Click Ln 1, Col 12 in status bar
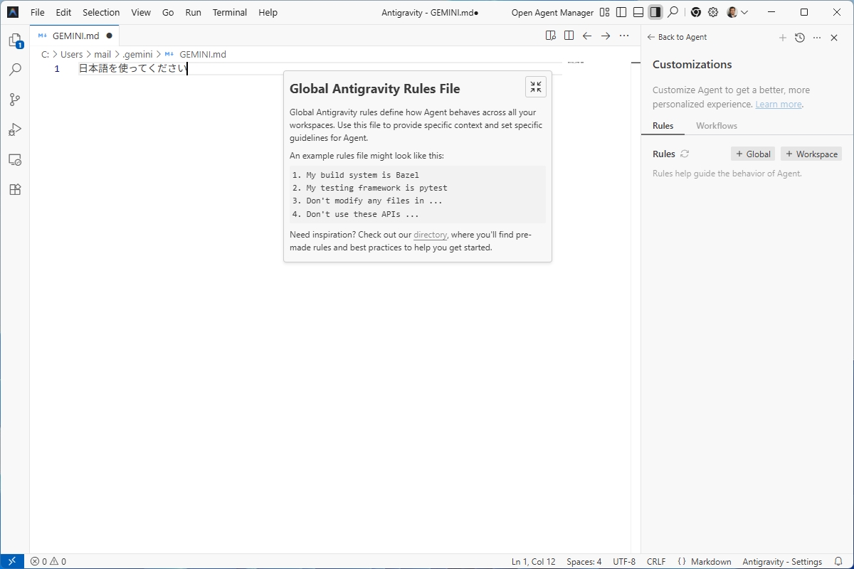This screenshot has width=854, height=569. pos(533,561)
